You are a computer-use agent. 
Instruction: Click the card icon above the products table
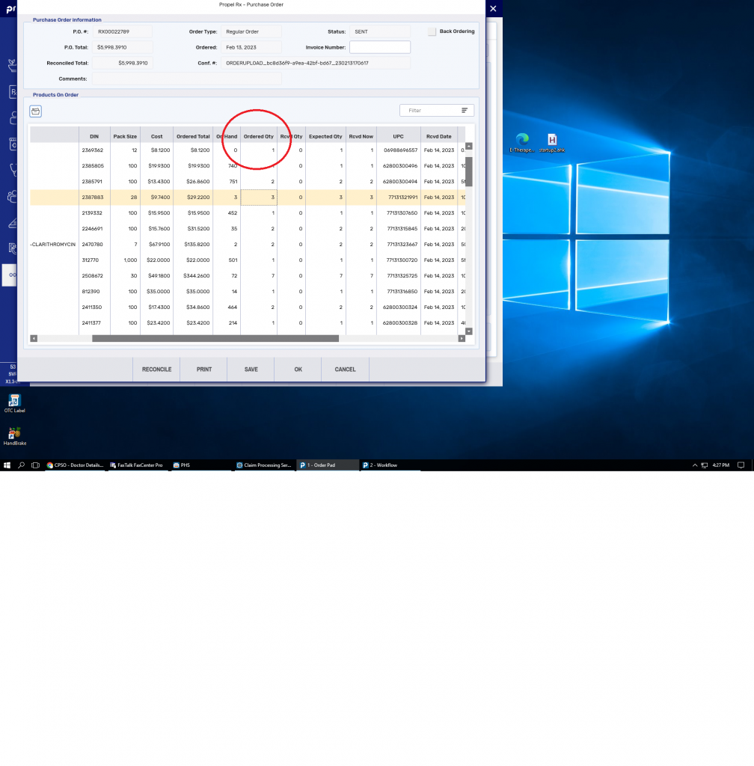click(x=36, y=111)
